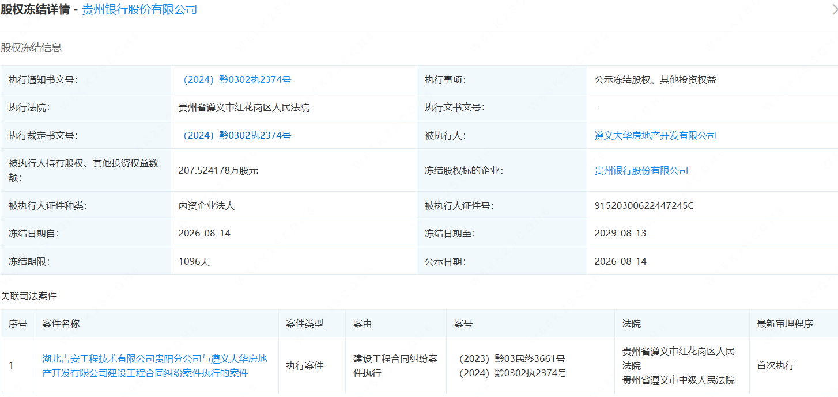Click the 执行法院 label cell
The image size is (838, 397).
(x=86, y=108)
